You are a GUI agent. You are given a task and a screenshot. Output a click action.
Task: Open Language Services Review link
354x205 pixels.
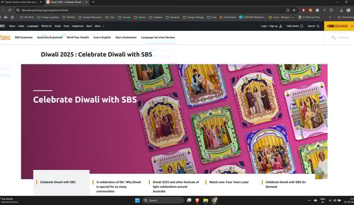pos(158,37)
